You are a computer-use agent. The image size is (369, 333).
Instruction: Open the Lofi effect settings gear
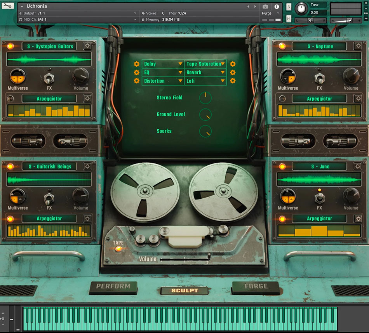click(233, 81)
